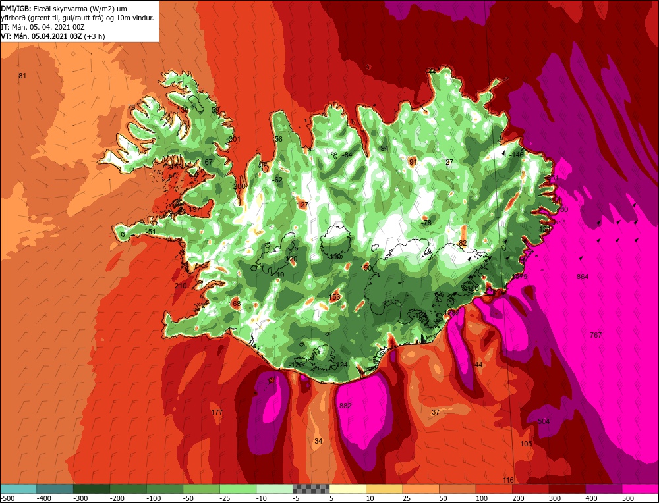659x503 pixels.
Task: Click the 'IT: Mán. 05. 04. 2021 00Z' line
Action: 43,27
